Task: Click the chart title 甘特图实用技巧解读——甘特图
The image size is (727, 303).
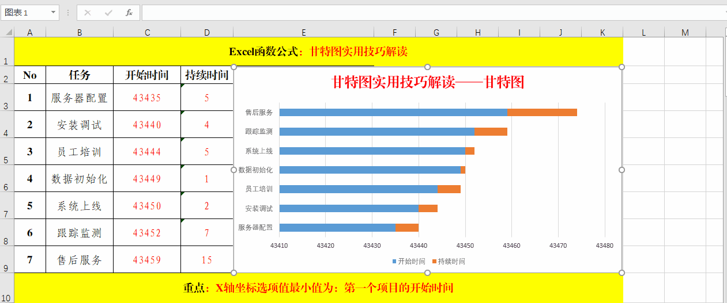Action: 428,82
